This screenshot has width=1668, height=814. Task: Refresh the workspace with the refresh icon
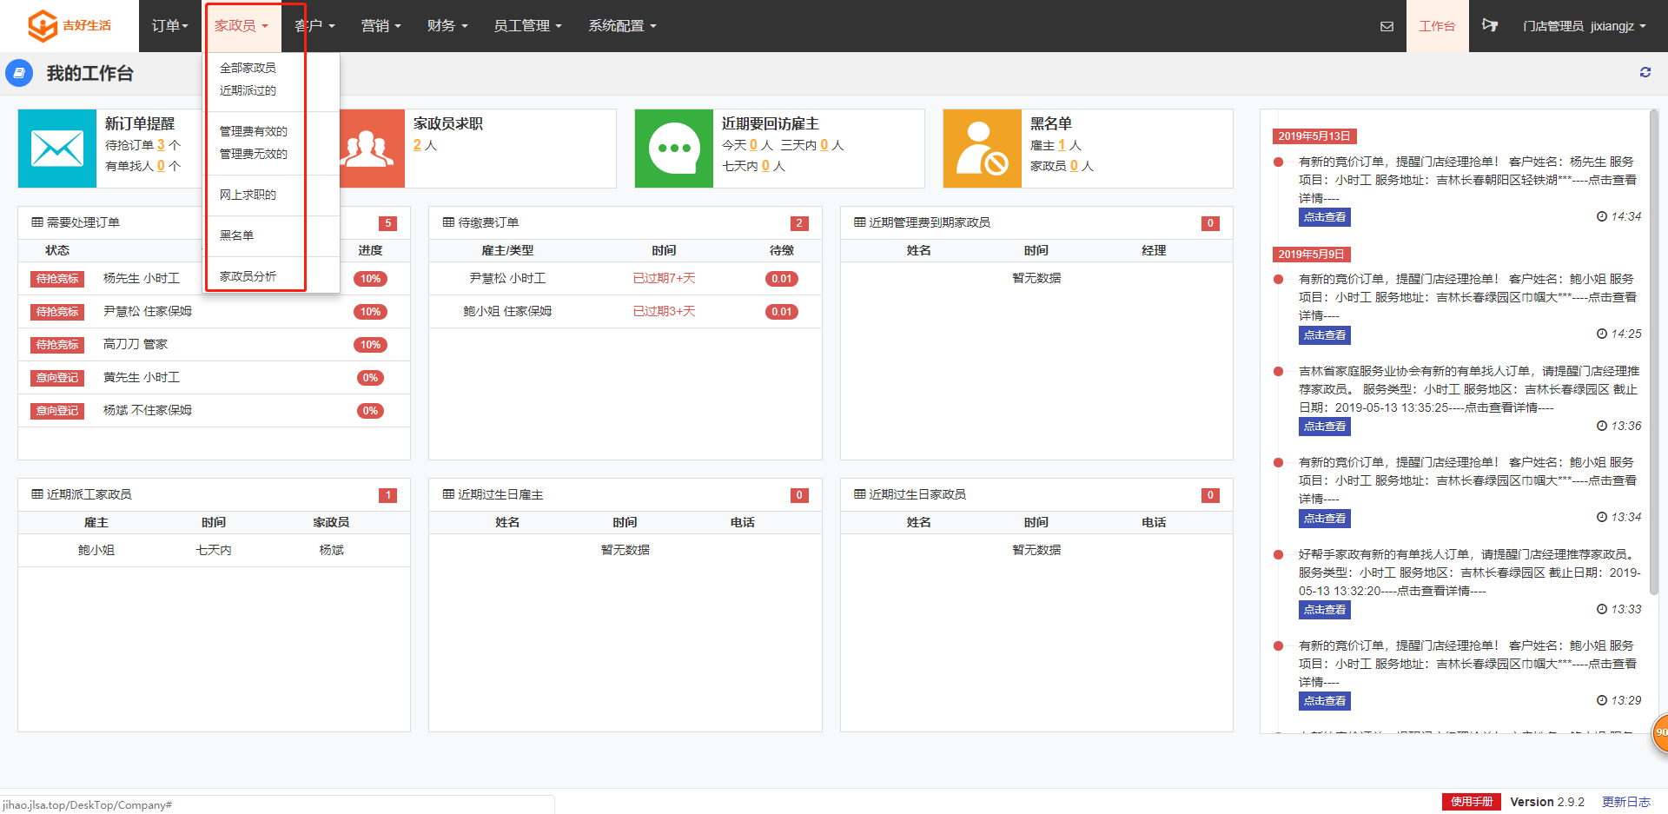click(x=1645, y=72)
